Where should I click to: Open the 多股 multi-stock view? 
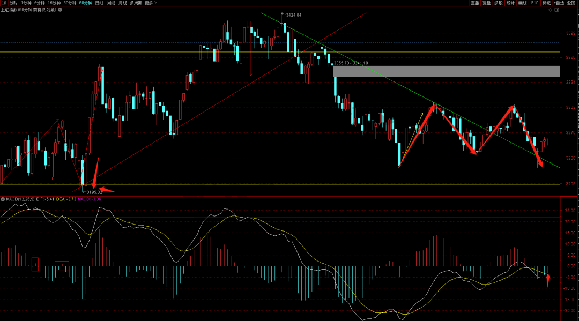(499, 3)
